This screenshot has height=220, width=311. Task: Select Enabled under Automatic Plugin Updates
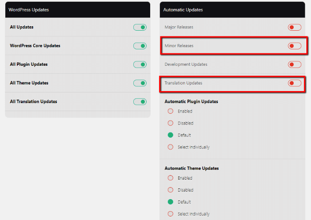(170, 111)
